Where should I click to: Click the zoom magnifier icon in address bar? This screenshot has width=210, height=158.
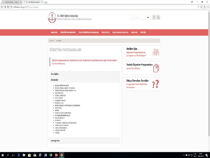[198, 7]
